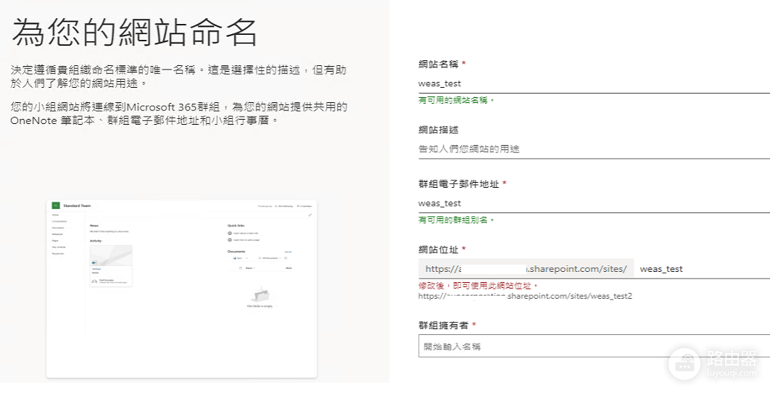The height and width of the screenshot is (393, 770).
Task: Click the red warning 修改後，即可使用此網站位址。
Action: tap(479, 286)
